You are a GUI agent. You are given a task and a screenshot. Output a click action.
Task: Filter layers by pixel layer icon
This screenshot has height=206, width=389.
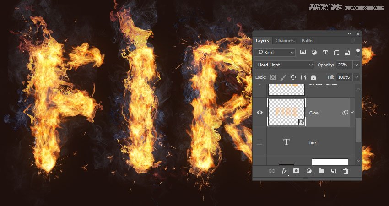(303, 52)
